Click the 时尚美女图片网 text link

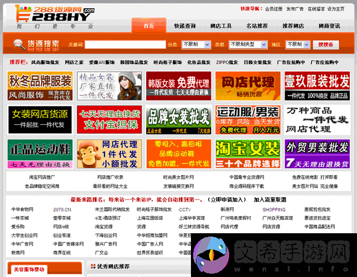(x=178, y=177)
